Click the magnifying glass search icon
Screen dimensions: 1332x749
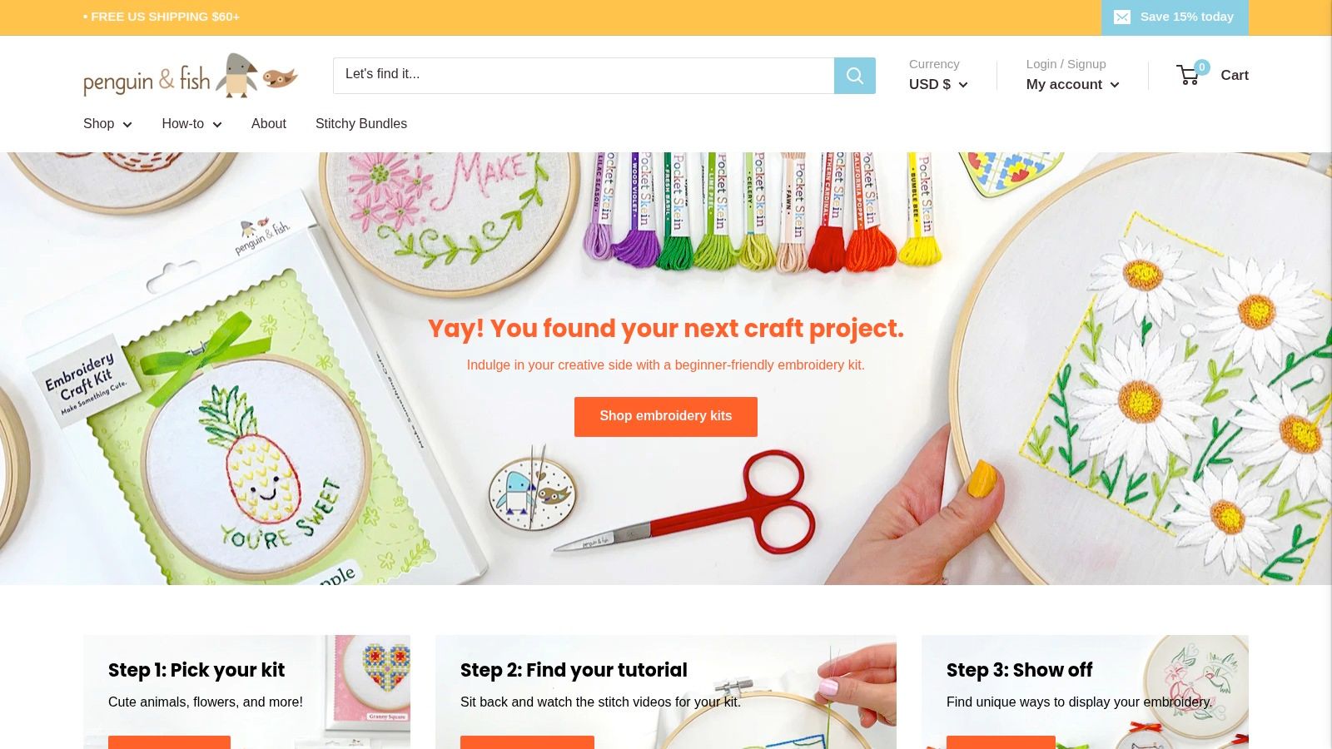coord(854,76)
